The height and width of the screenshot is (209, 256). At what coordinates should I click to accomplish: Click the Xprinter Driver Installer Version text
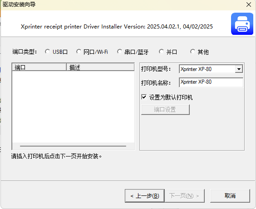click(x=117, y=27)
